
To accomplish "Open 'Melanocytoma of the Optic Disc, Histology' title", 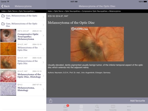I will pos(29,76).
